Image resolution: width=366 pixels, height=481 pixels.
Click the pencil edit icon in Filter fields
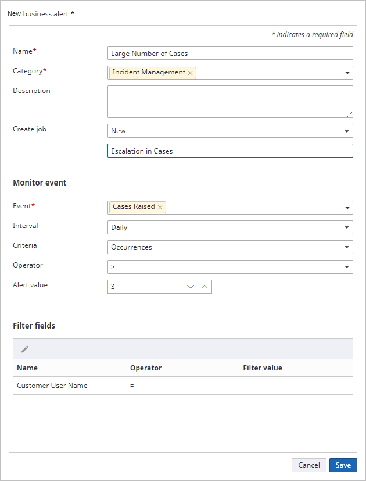(x=25, y=349)
